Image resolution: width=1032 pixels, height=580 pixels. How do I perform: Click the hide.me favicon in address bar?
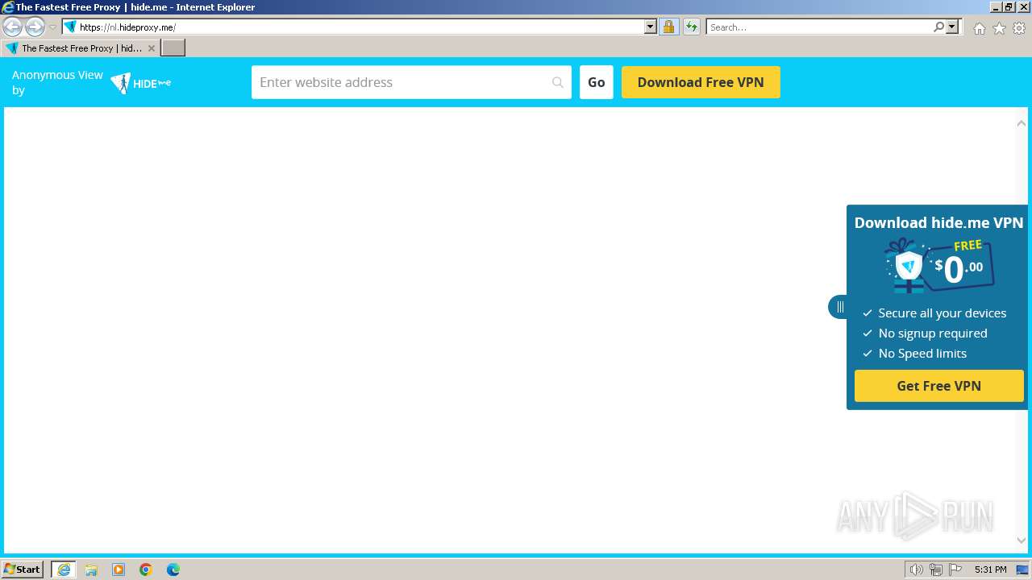70,27
